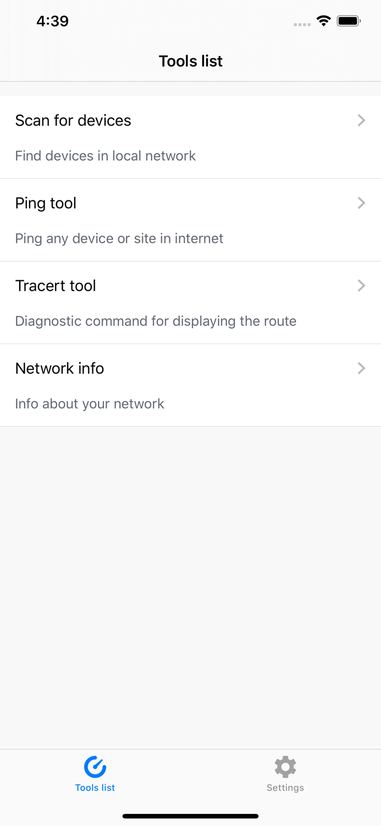This screenshot has width=381, height=826.
Task: Tap the Tools list title header
Action: coord(190,61)
